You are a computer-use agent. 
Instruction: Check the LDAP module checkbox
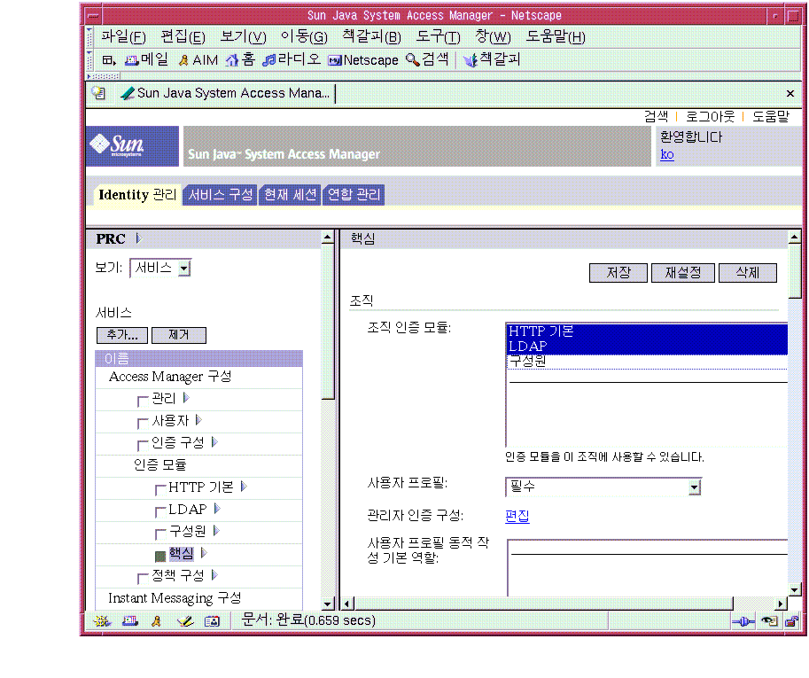[x=160, y=512]
